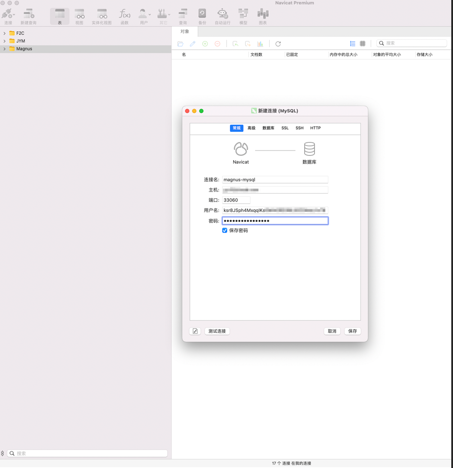The height and width of the screenshot is (468, 453).
Task: Open the 备份 (Backup) toolbar icon
Action: pos(202,16)
